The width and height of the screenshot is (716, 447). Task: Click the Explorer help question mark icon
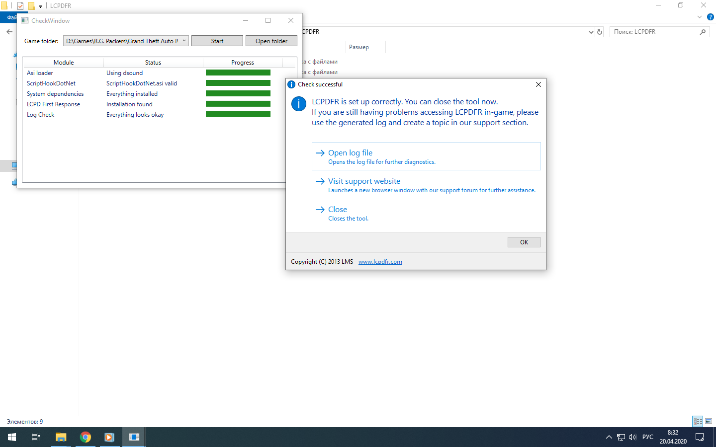711,17
